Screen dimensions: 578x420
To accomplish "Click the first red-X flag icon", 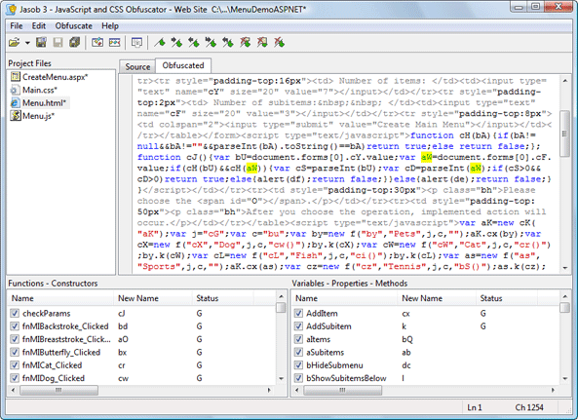I will 245,43.
